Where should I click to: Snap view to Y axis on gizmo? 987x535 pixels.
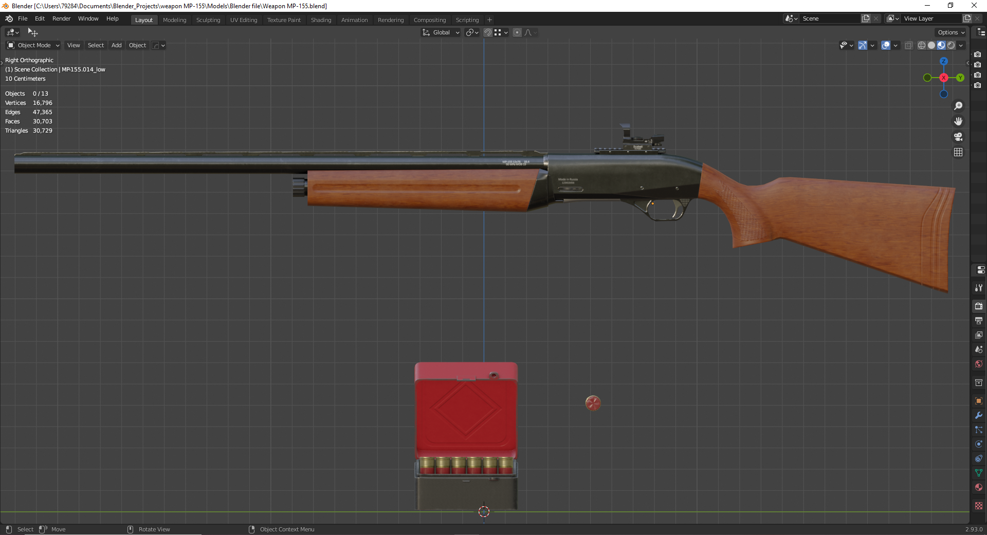[x=960, y=78]
